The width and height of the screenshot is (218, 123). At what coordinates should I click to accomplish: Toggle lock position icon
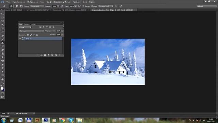coord(34,35)
